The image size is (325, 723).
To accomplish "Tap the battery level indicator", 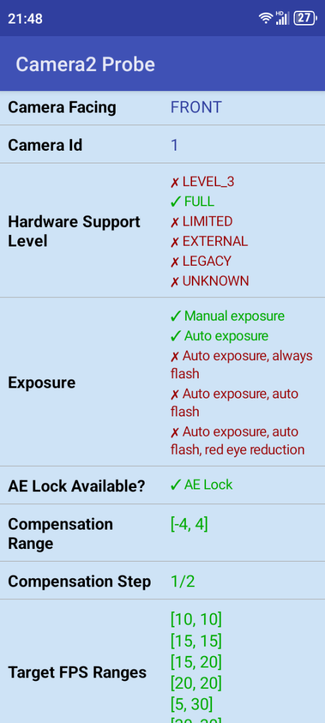I will click(x=305, y=19).
